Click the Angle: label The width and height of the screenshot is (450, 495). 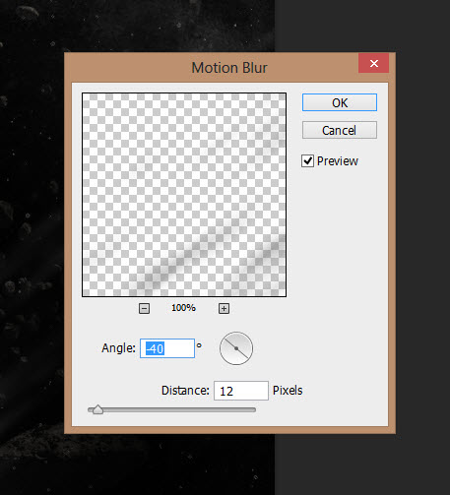[118, 348]
